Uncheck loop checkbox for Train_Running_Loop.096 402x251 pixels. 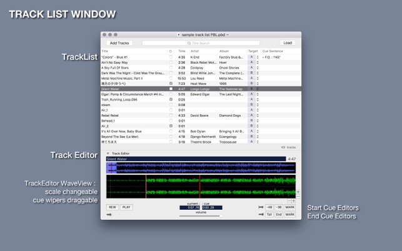171,99
